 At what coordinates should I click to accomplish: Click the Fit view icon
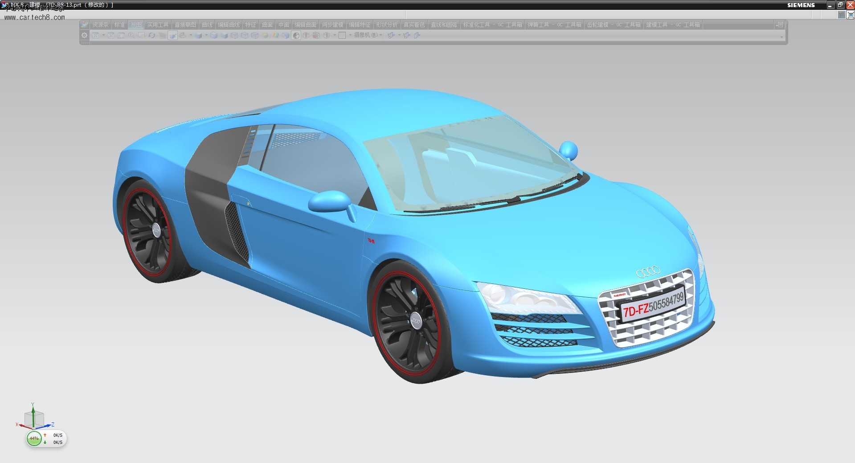coord(95,35)
